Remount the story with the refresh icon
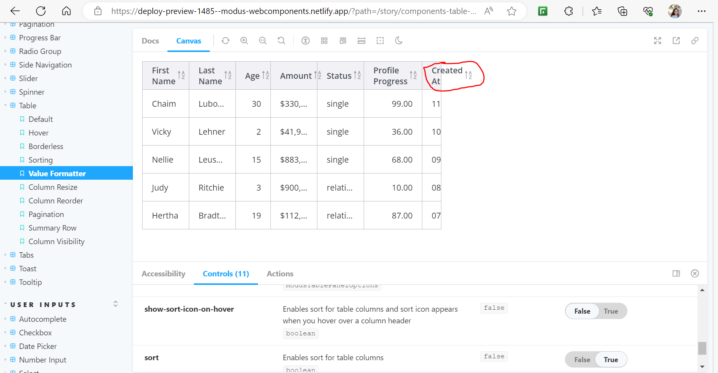The image size is (718, 373). (x=225, y=40)
